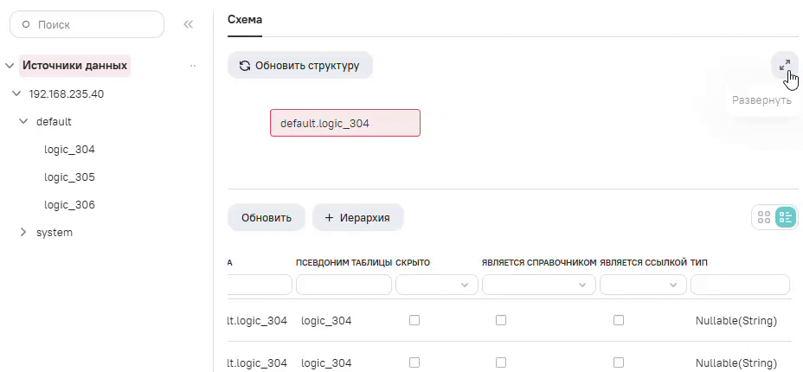Open the Схема tab
Viewport: 803px width, 372px height.
(x=245, y=19)
